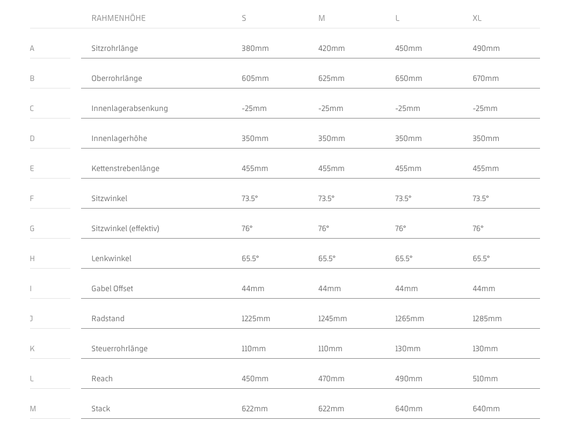Click the Reach value 470mm
Viewport: 569px width, 444px height.
coord(331,379)
